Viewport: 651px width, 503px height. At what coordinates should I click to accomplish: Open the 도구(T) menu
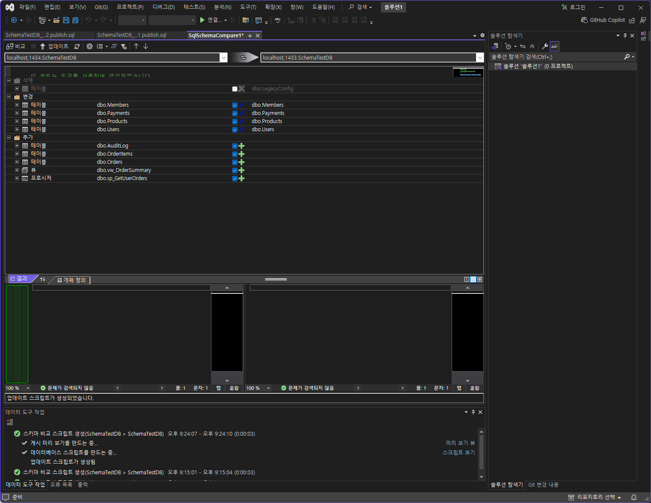[x=248, y=7]
